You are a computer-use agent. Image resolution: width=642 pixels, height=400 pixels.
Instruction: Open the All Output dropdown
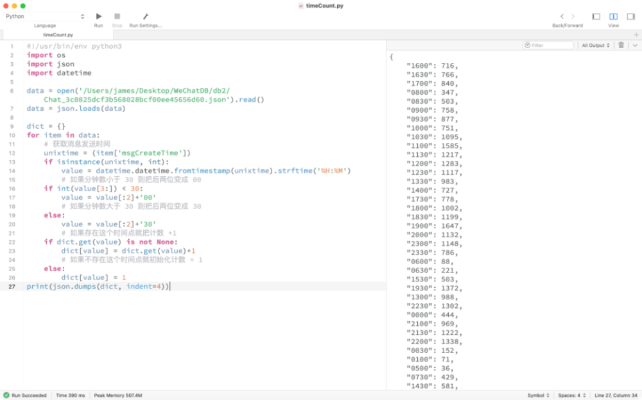[x=596, y=46]
